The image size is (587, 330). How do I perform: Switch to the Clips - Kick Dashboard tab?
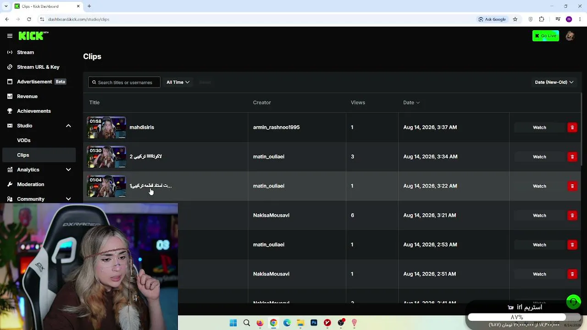coord(48,6)
